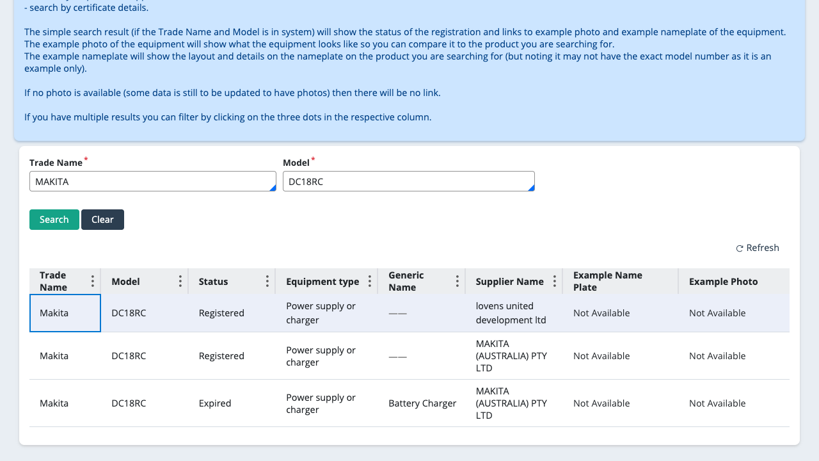Open the Supplier Name column filter menu
Screen dimensions: 819x461
[554, 280]
